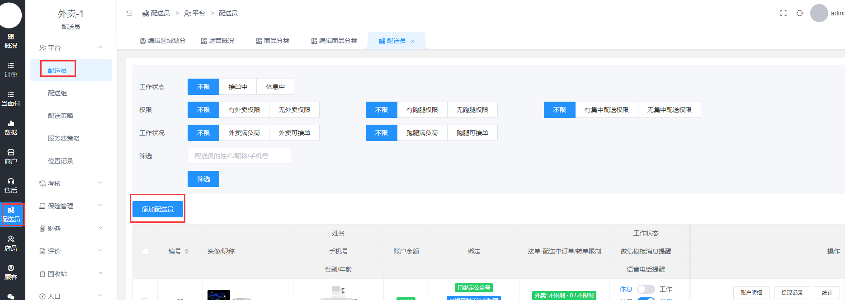Switch to the 运营概况 tab
This screenshot has width=845, height=300.
click(217, 41)
